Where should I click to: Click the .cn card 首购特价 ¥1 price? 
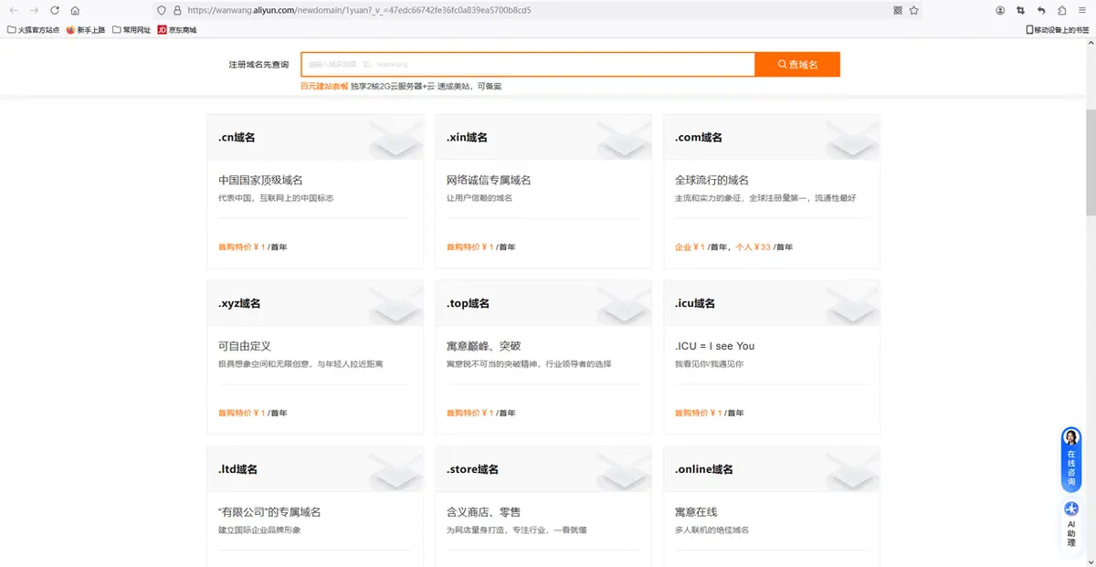click(241, 247)
